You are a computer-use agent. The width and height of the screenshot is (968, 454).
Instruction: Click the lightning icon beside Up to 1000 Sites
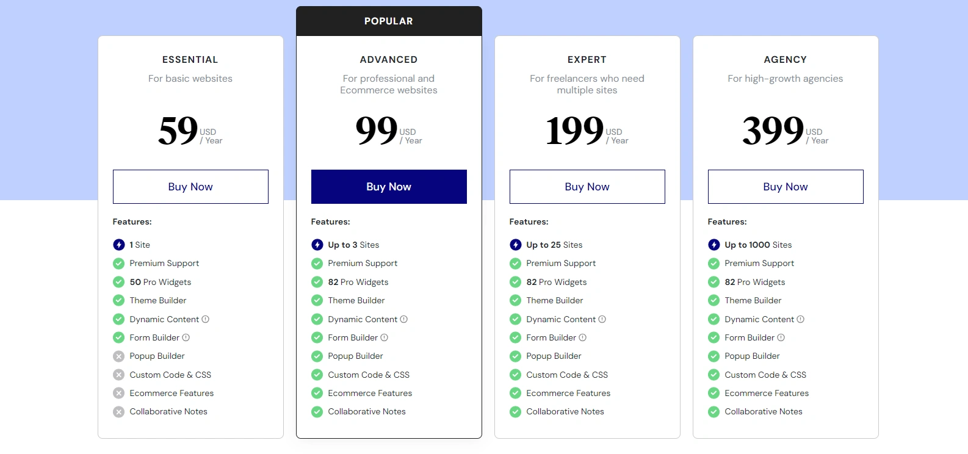(x=714, y=245)
